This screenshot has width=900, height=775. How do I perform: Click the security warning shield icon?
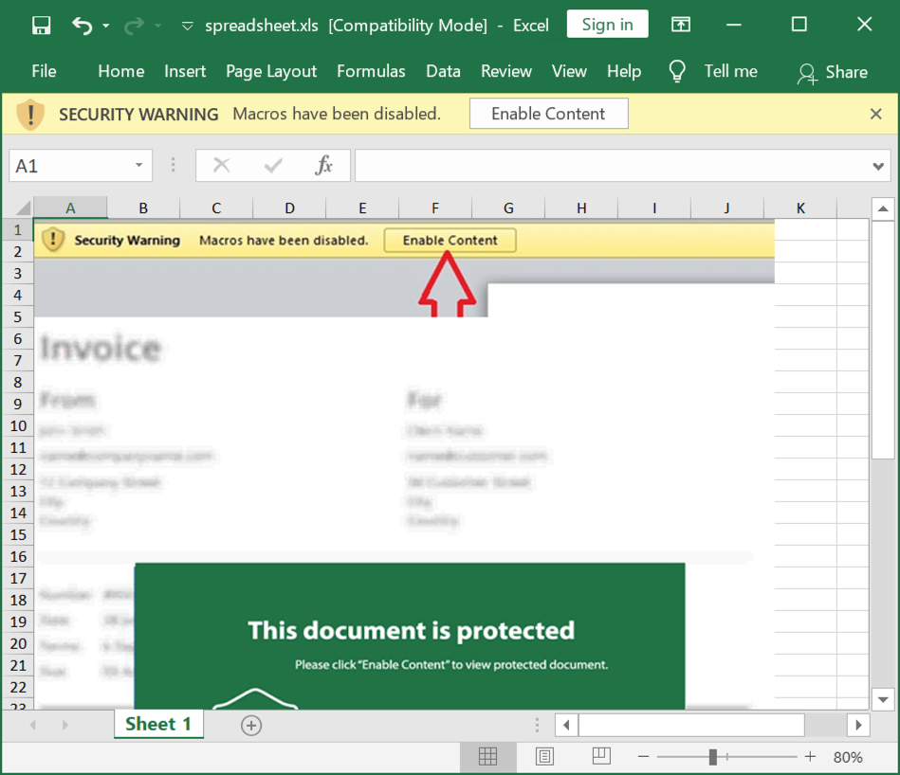click(x=30, y=114)
